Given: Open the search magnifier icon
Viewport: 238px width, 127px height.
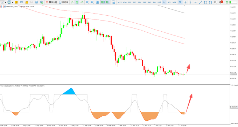Looking at the screenshot, I should [x=215, y=2].
